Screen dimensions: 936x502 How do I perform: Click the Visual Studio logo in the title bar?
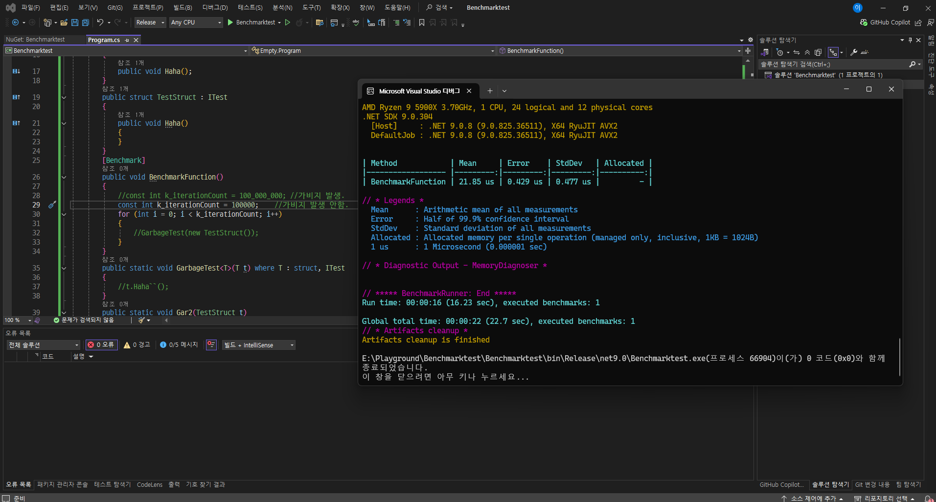tap(10, 8)
